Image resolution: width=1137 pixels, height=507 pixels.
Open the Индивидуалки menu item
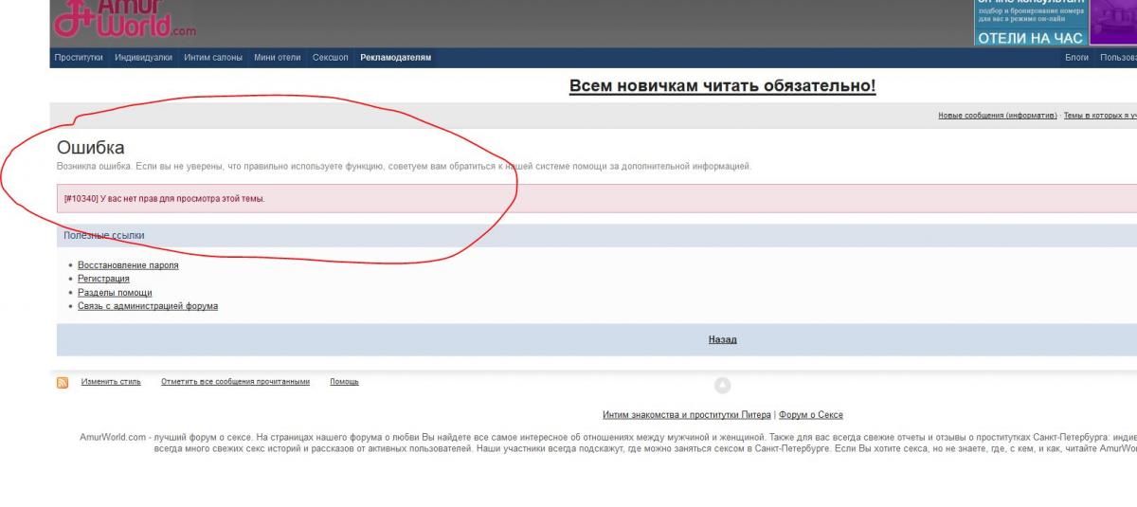(x=143, y=58)
